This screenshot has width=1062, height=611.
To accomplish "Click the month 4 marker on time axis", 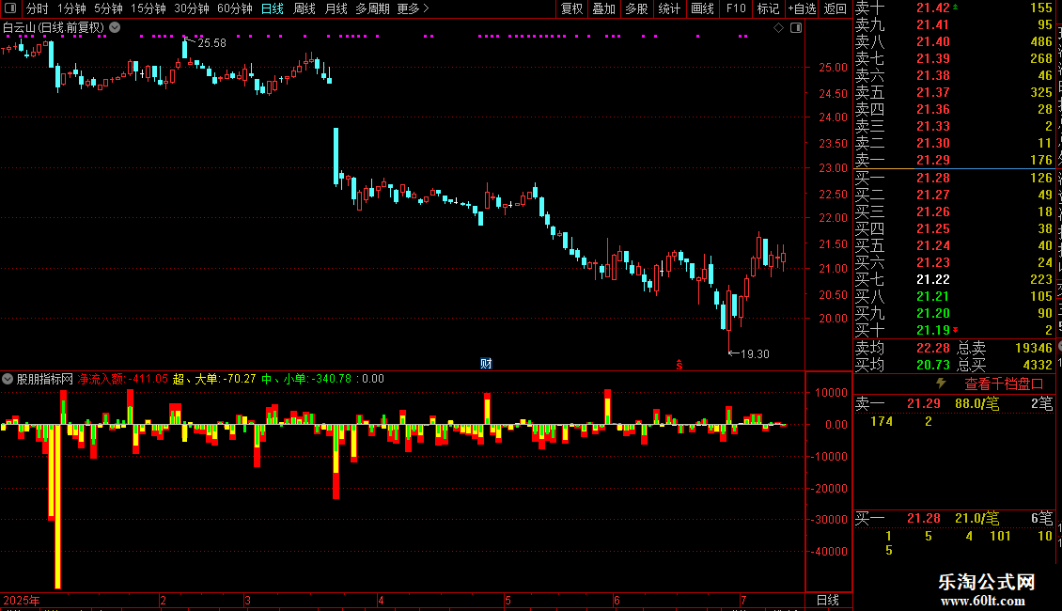I will [x=381, y=600].
